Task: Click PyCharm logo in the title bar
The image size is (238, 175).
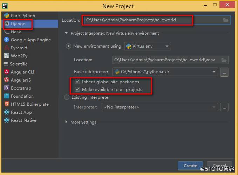Action: 5,6
